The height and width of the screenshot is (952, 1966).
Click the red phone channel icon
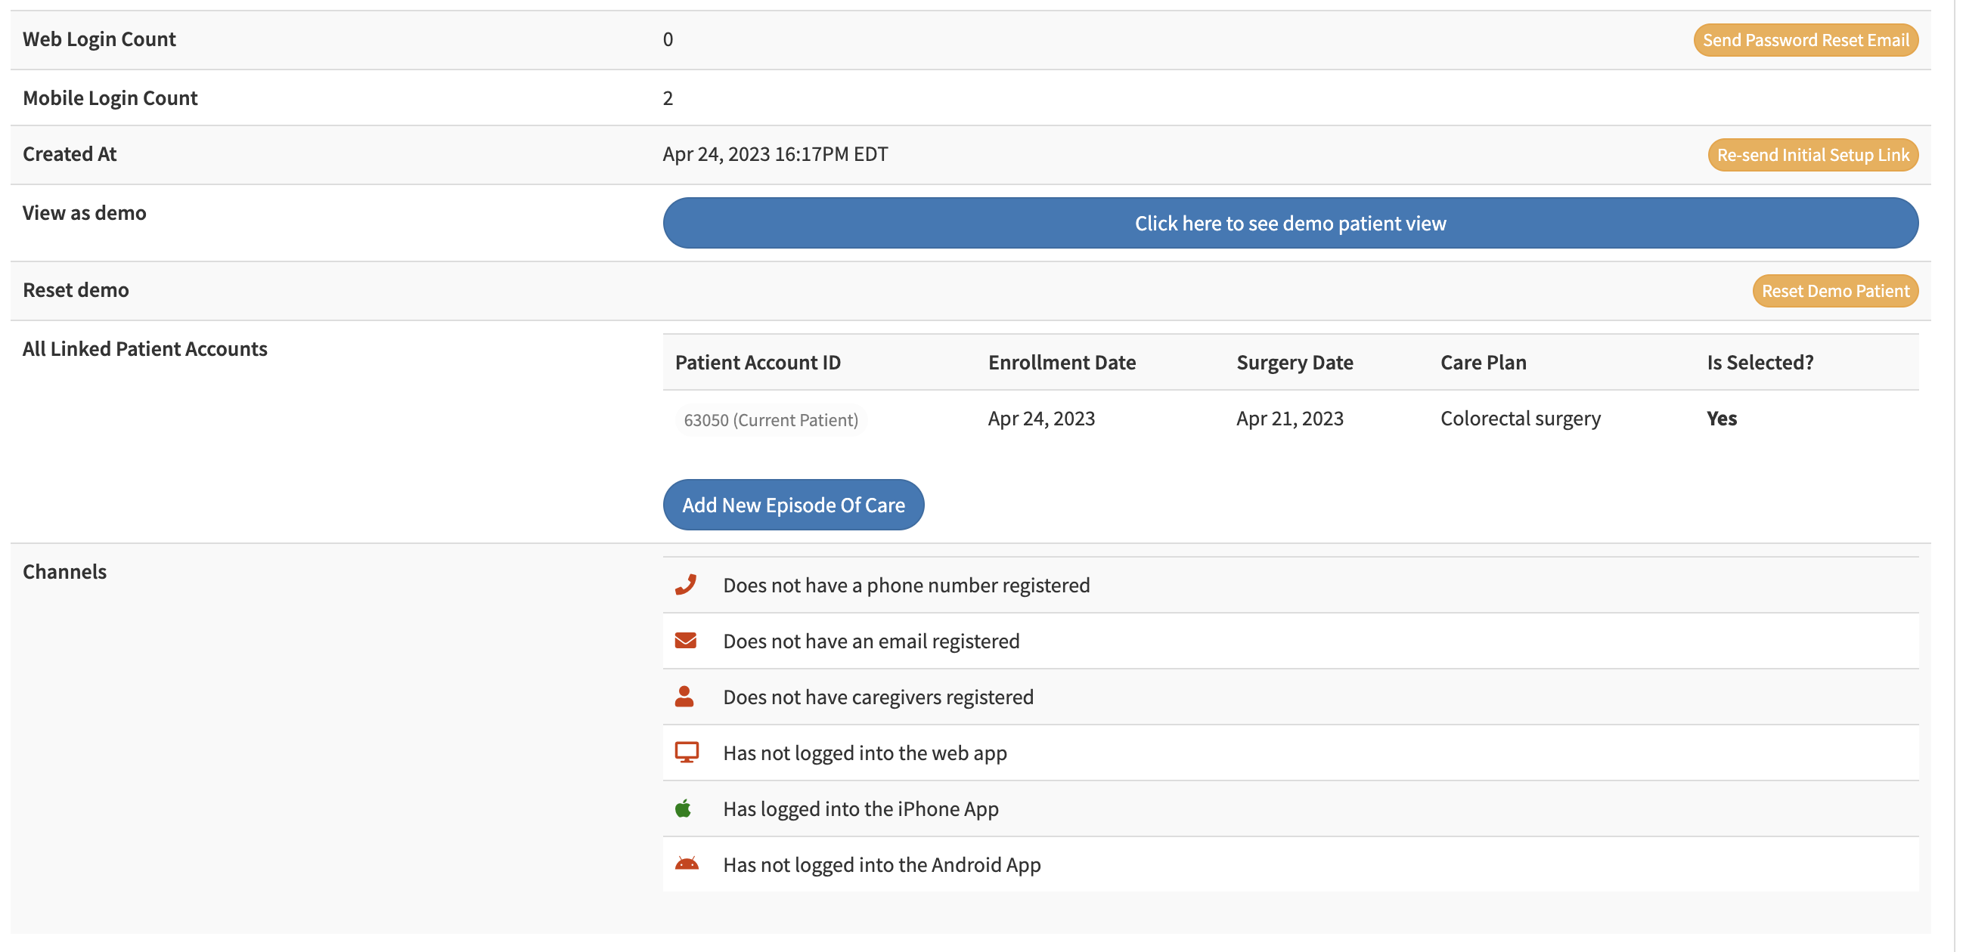pyautogui.click(x=685, y=585)
